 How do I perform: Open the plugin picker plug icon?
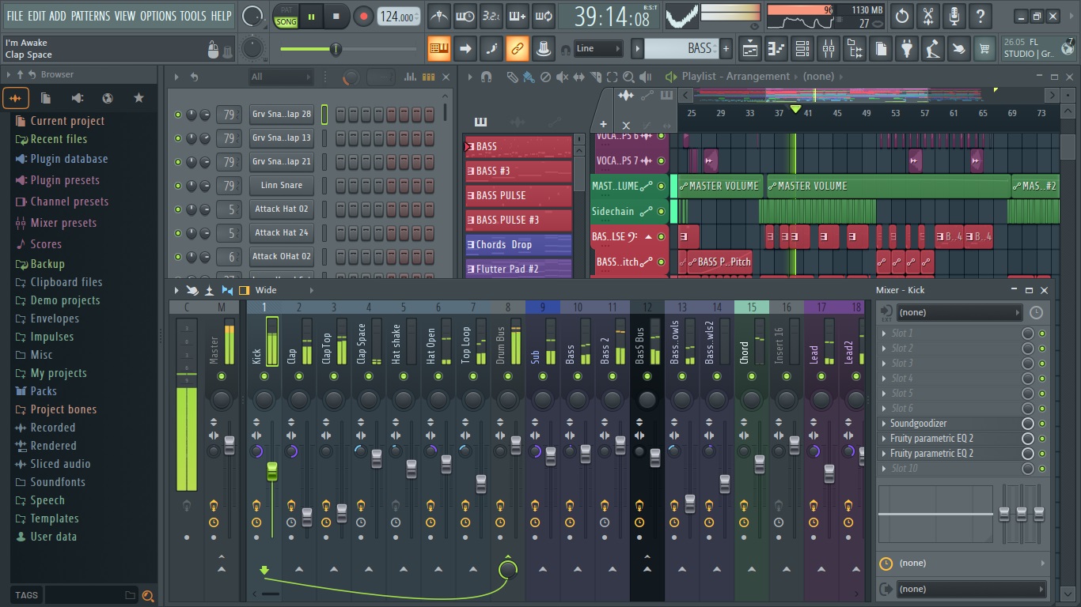[907, 49]
